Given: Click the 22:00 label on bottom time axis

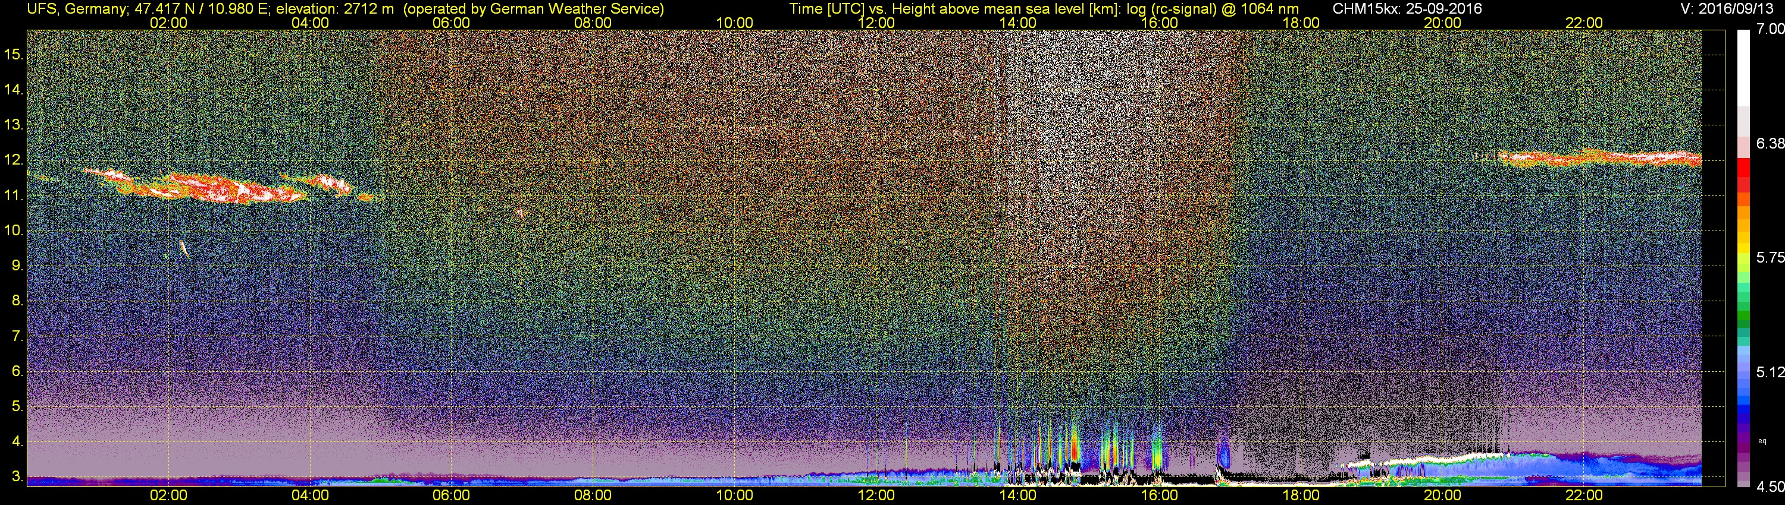Looking at the screenshot, I should [x=1584, y=495].
